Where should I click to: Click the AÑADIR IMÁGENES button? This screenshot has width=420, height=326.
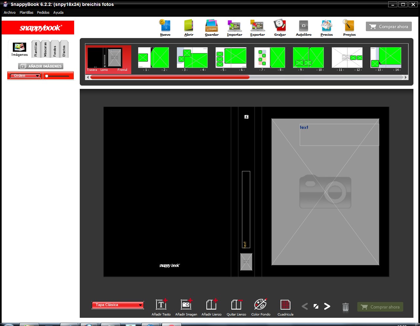pyautogui.click(x=41, y=66)
